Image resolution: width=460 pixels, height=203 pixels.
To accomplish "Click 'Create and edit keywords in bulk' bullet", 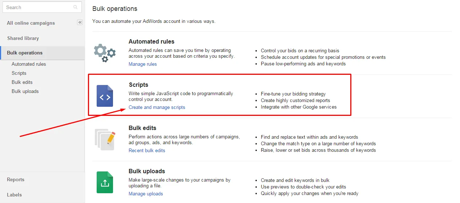I will [295, 180].
